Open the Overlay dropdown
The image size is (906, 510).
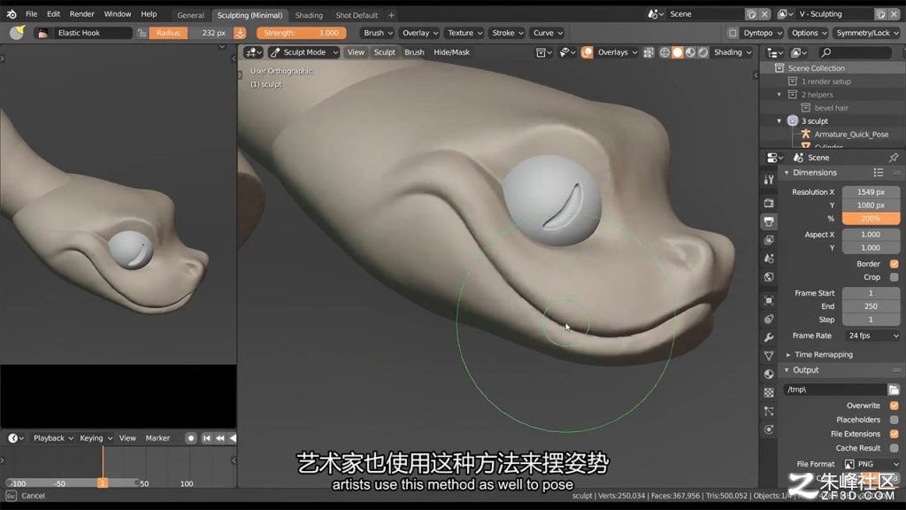pyautogui.click(x=419, y=33)
